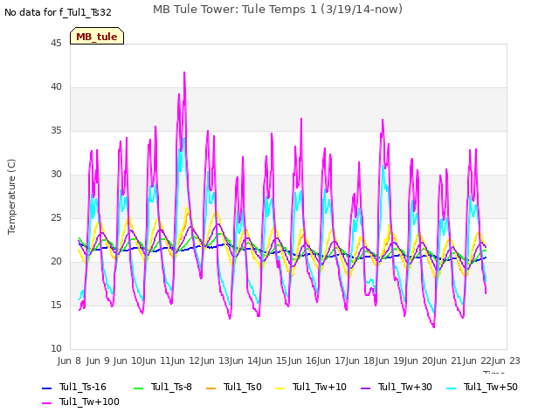Select the Tul1_Tw+50 legend label
Screen dimensions: 559x419
point(491,387)
